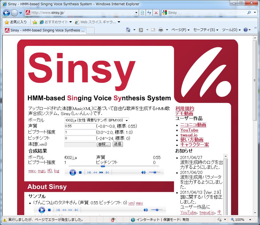Download the wav result link
260x225 pixels.
(32, 171)
